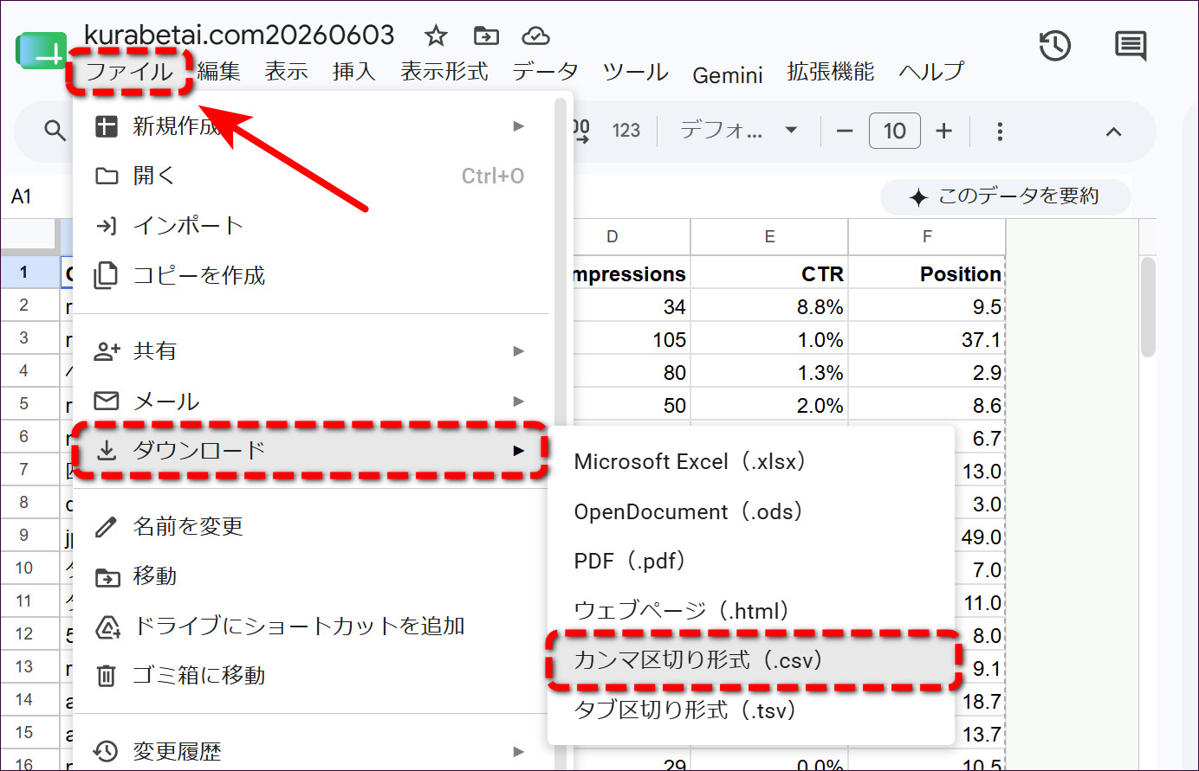
Task: Download as カンマ区切り形式 (.csv)
Action: 751,660
